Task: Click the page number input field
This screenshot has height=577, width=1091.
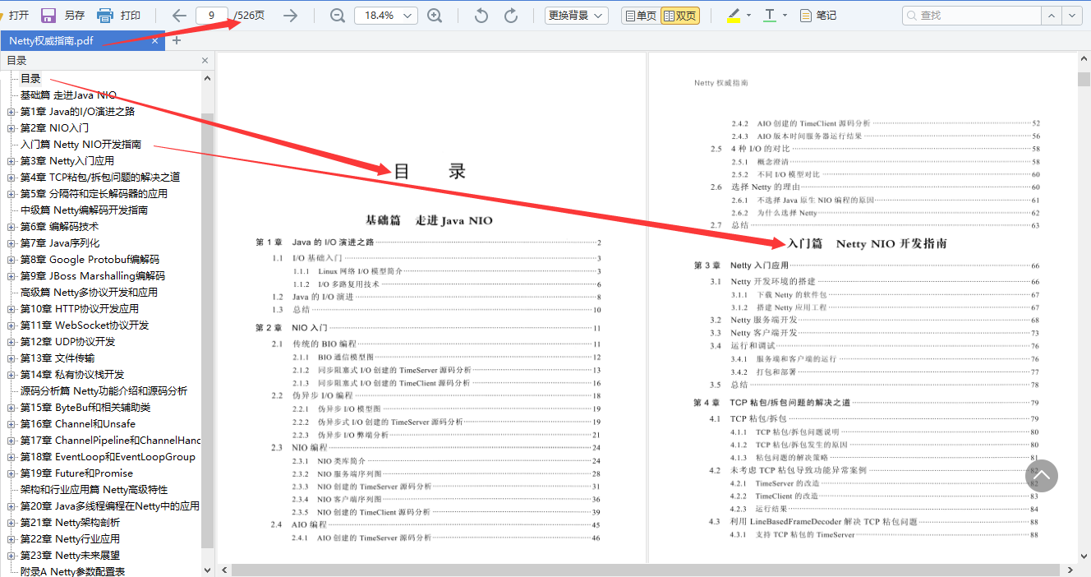Action: 212,15
